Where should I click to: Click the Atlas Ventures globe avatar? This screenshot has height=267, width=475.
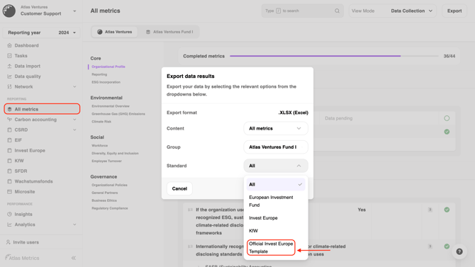click(9, 11)
